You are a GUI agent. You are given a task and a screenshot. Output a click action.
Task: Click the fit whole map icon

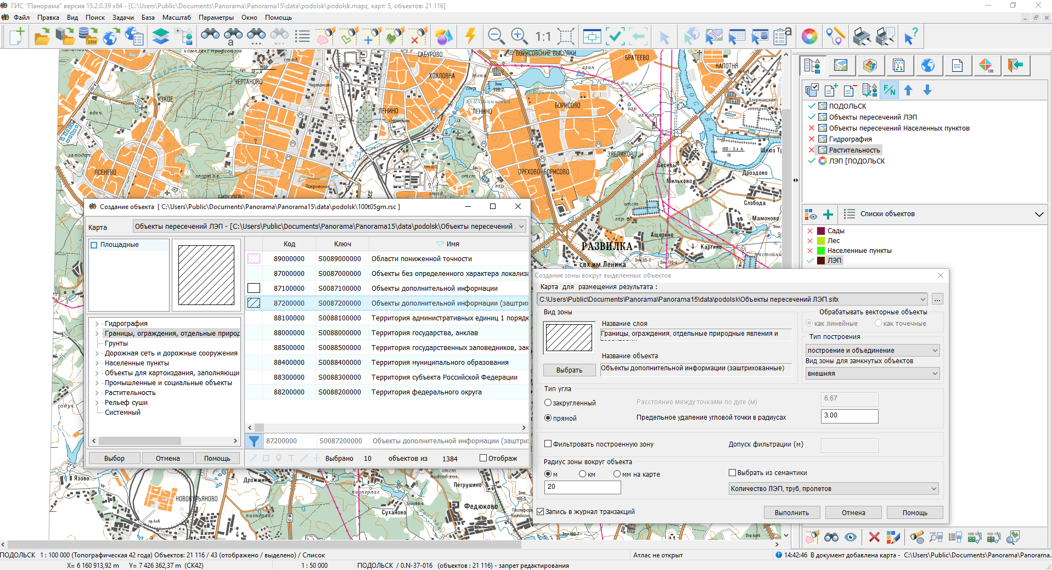pyautogui.click(x=566, y=36)
